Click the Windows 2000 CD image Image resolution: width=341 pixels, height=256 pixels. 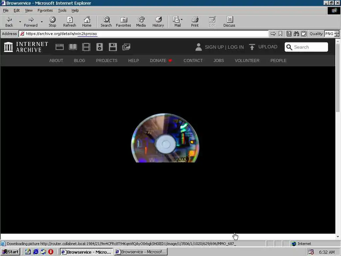click(165, 138)
